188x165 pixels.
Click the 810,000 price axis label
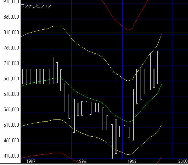point(10,33)
